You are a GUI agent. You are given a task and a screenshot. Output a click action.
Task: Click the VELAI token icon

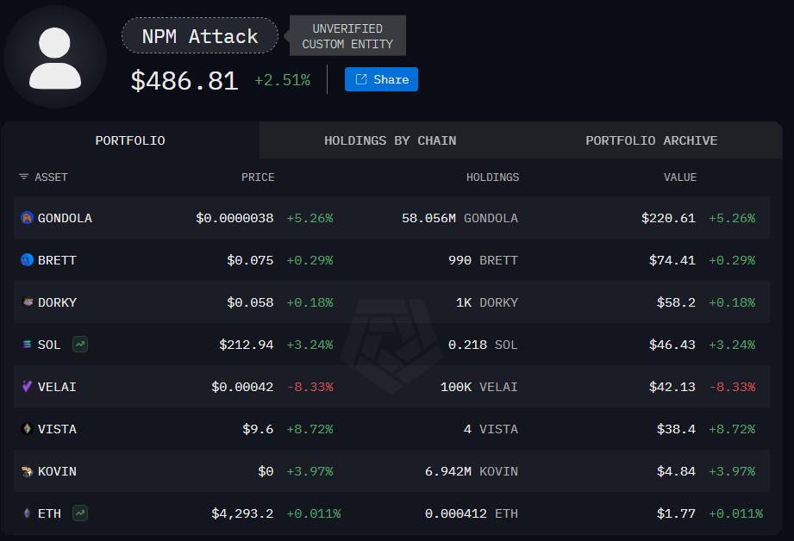coord(28,387)
